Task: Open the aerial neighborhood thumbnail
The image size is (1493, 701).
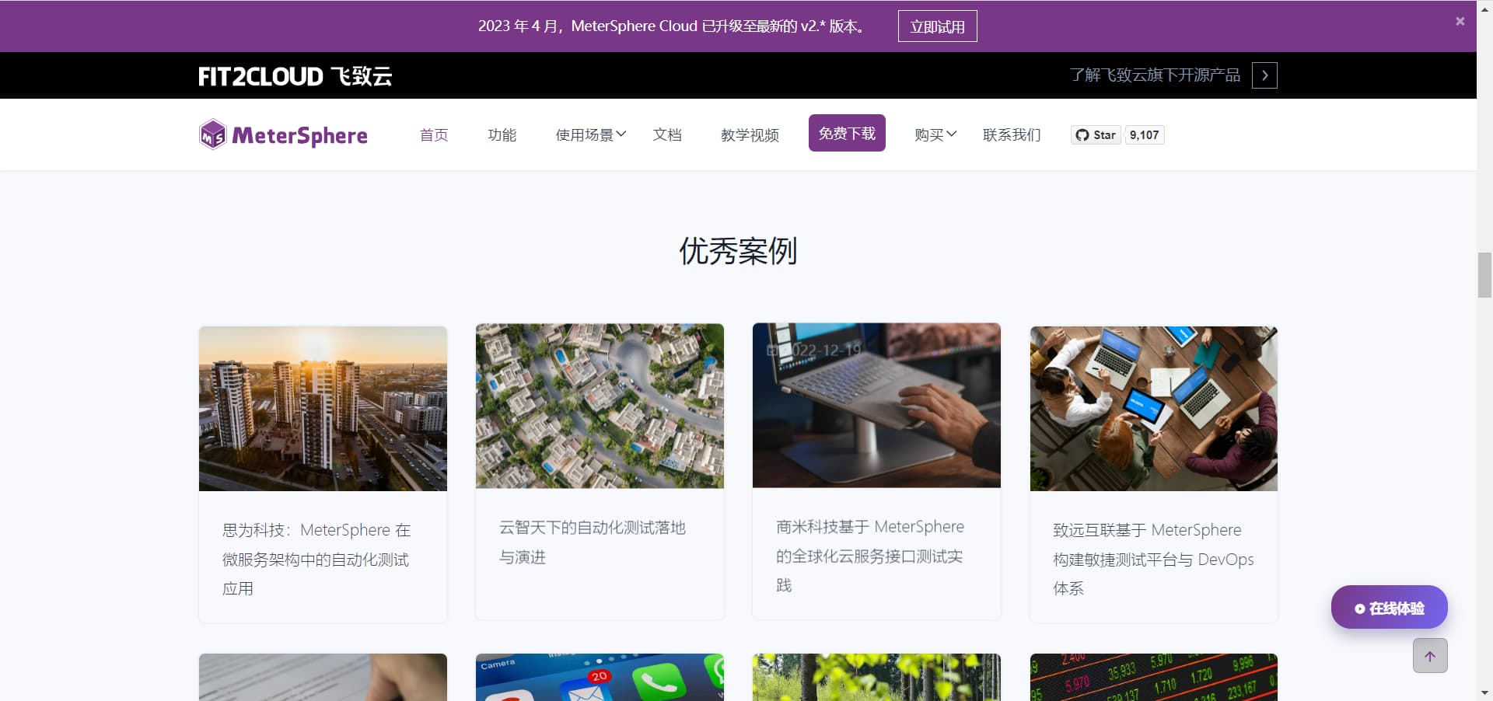Action: click(x=600, y=406)
